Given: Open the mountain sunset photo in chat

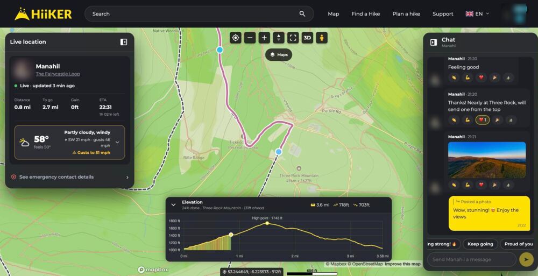Looking at the screenshot, I should [x=487, y=160].
